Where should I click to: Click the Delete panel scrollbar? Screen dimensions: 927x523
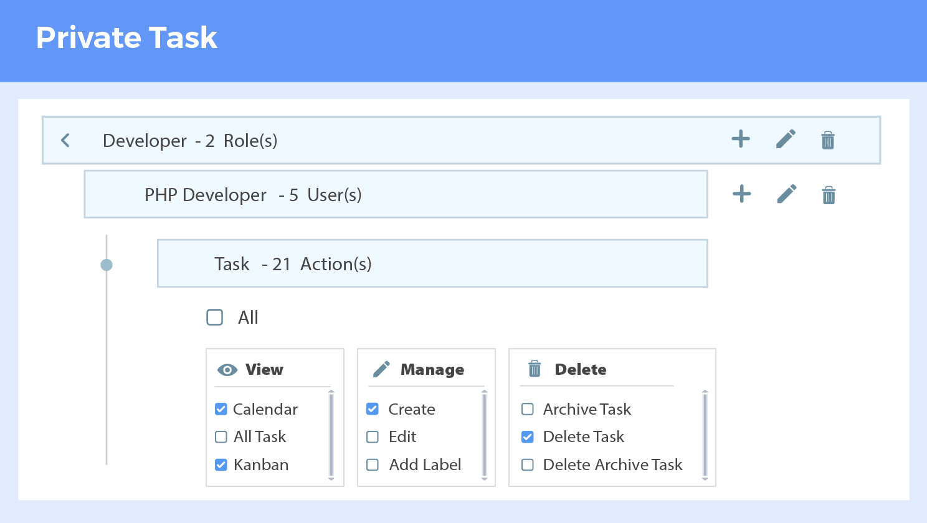705,435
